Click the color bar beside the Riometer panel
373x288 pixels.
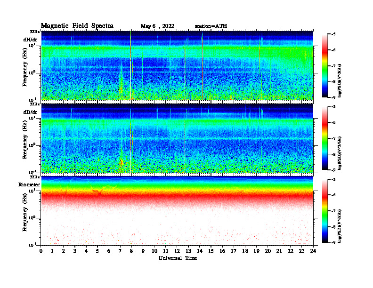pos(325,211)
